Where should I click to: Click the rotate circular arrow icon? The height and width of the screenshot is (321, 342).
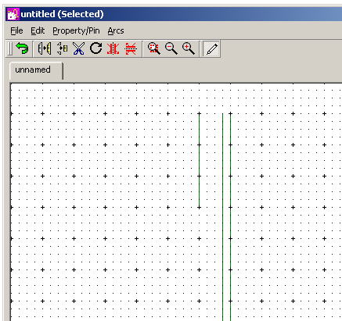95,48
